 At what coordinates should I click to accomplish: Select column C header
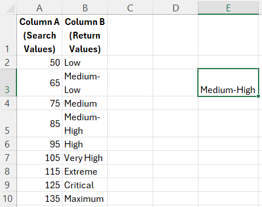coord(130,7)
